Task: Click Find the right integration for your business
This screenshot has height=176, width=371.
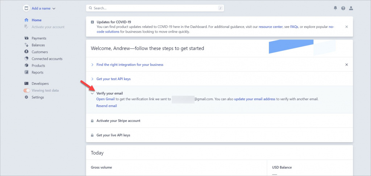Action: pos(130,64)
